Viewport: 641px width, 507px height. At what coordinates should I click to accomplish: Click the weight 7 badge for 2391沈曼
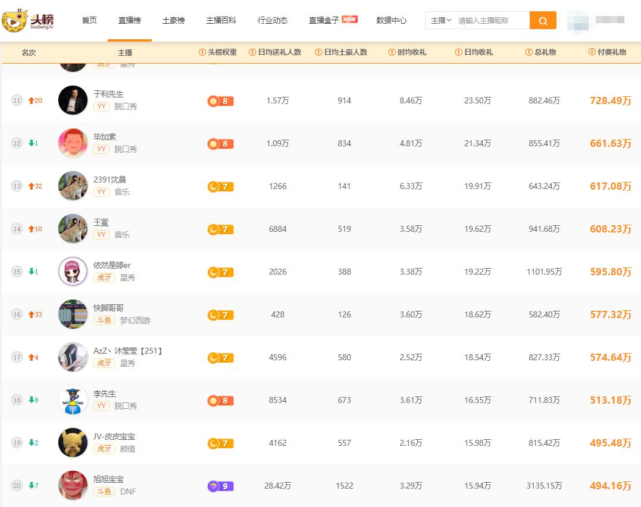[220, 187]
